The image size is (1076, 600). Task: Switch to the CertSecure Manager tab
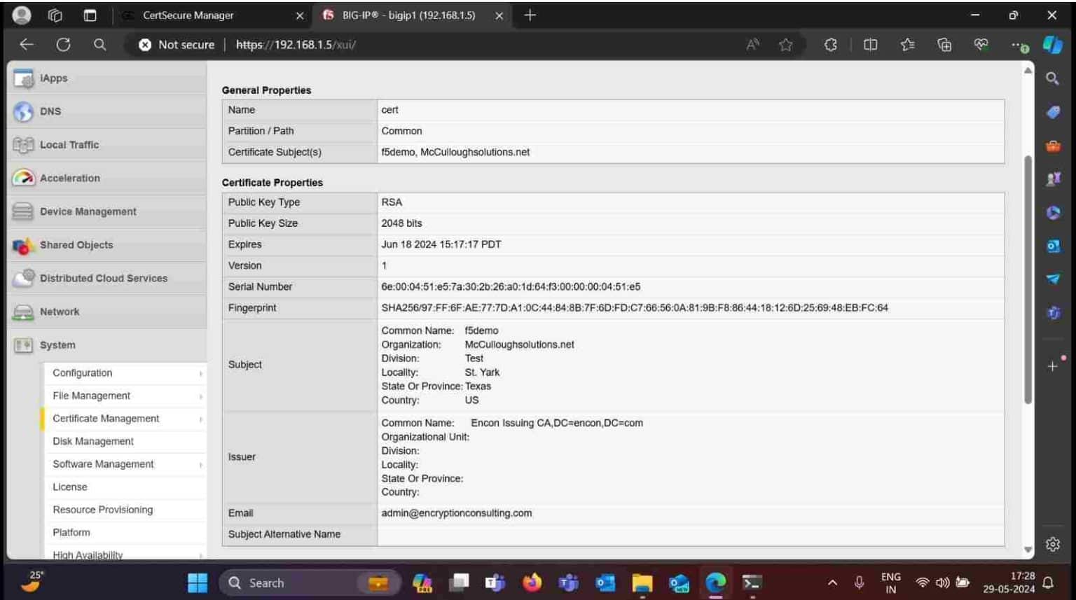(x=188, y=15)
